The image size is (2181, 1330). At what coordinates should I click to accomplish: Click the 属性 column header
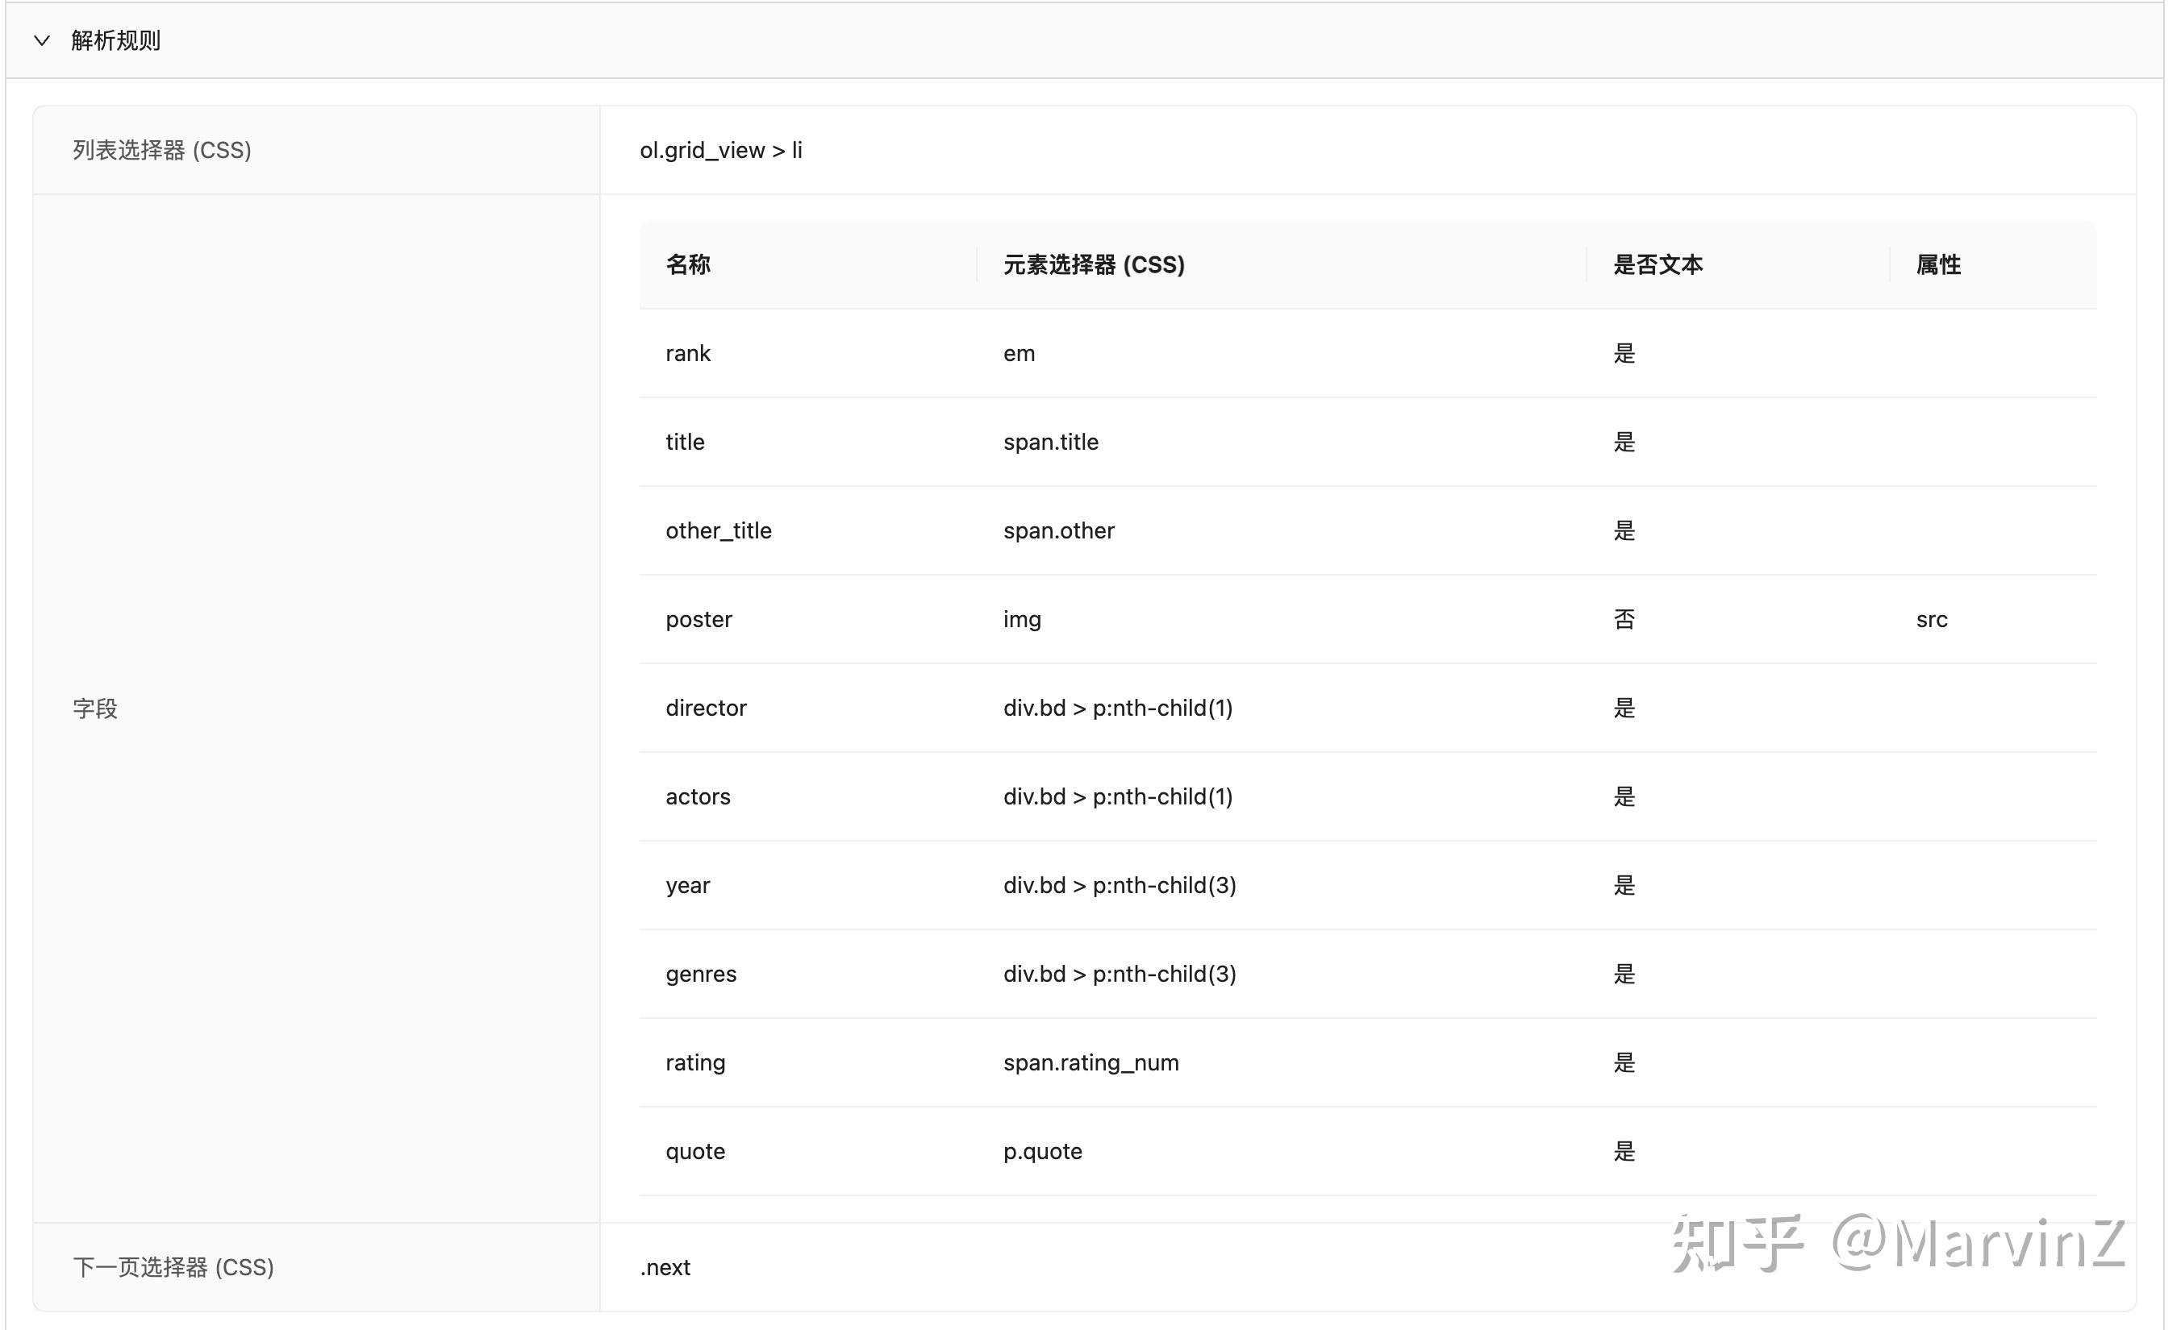pyautogui.click(x=1938, y=264)
